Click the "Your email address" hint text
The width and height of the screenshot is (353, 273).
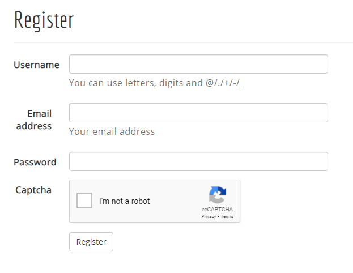click(112, 131)
